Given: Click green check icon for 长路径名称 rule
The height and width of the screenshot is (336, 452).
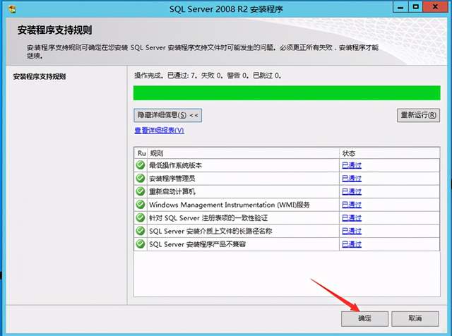Looking at the screenshot, I should [x=141, y=231].
